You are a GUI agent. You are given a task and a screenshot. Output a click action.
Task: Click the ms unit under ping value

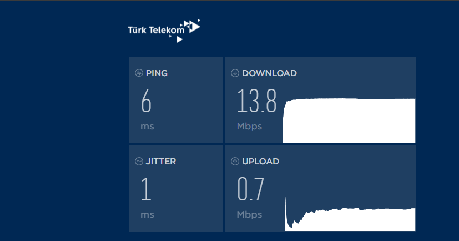(147, 127)
